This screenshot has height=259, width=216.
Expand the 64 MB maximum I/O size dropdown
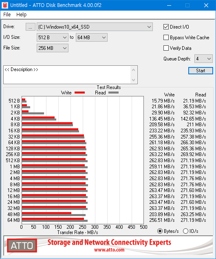pyautogui.click(x=92, y=38)
